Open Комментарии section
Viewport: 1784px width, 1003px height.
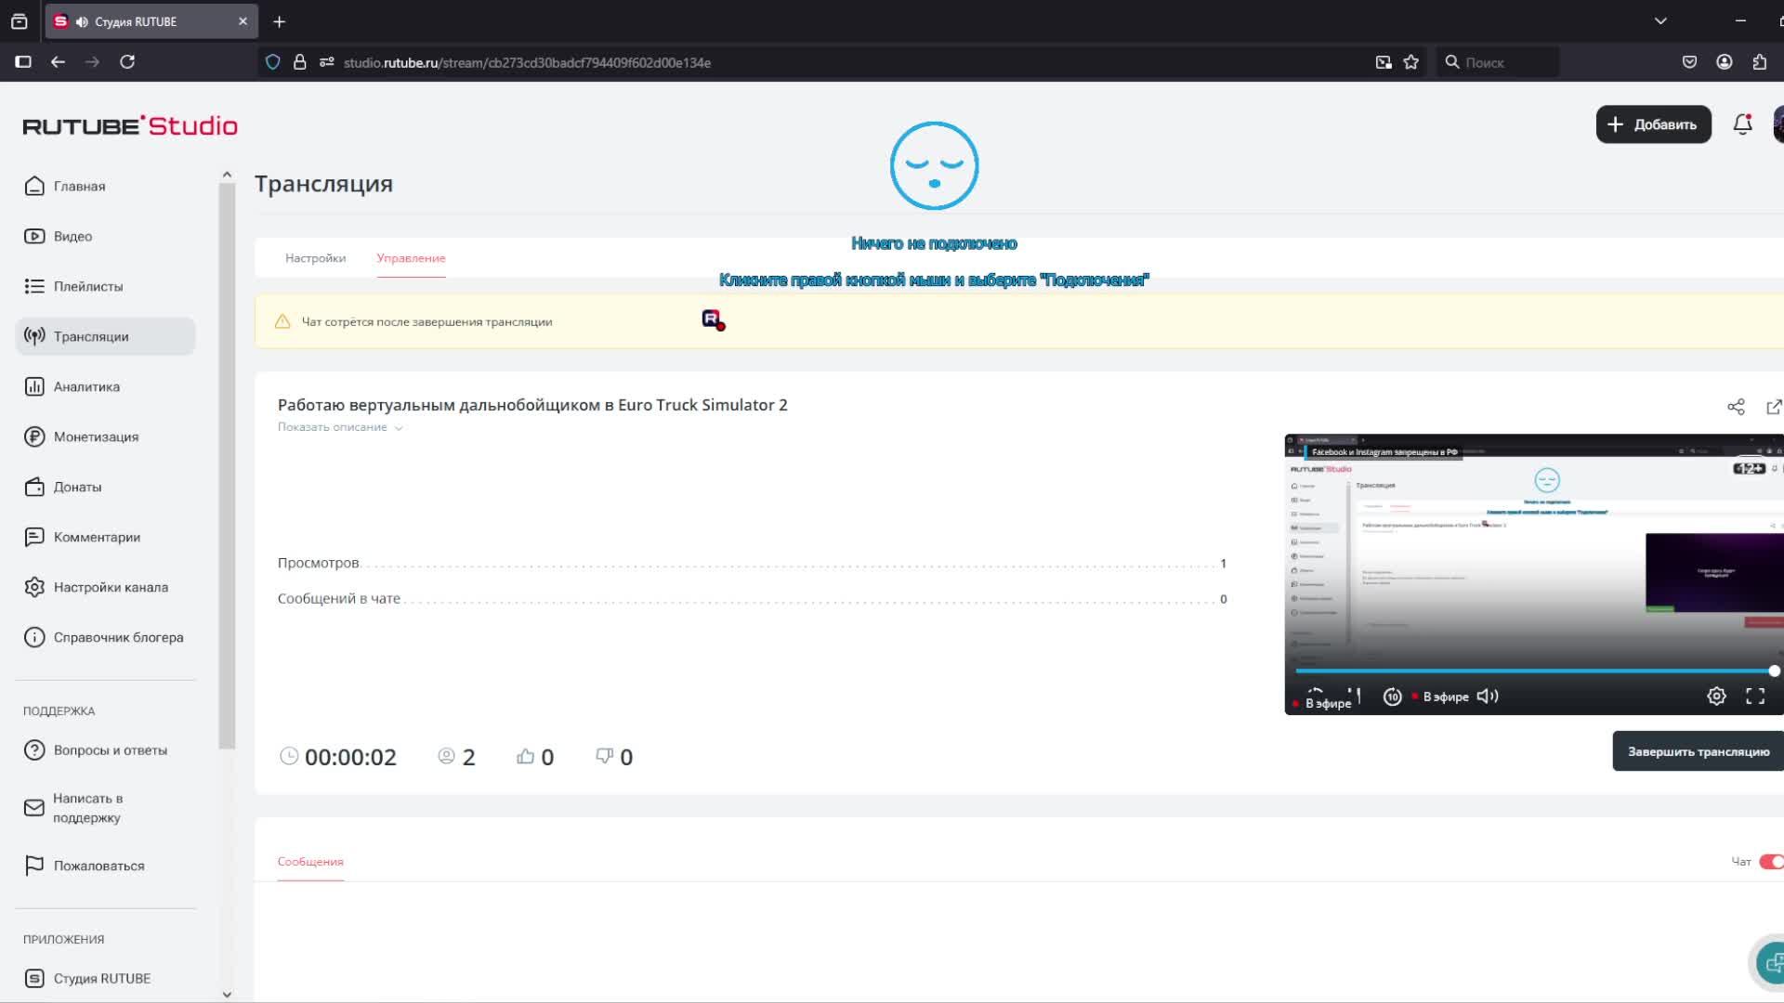pyautogui.click(x=105, y=537)
